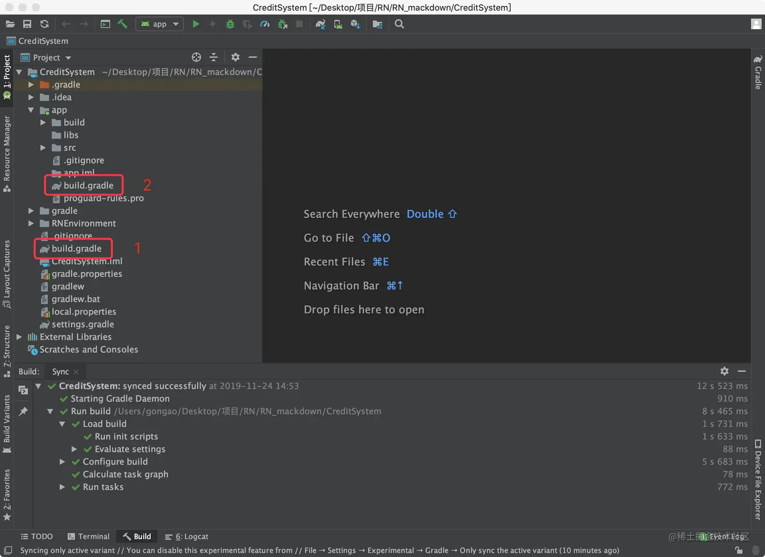This screenshot has width=765, height=557.
Task: Open the Resource Manager side tab
Action: (x=7, y=153)
